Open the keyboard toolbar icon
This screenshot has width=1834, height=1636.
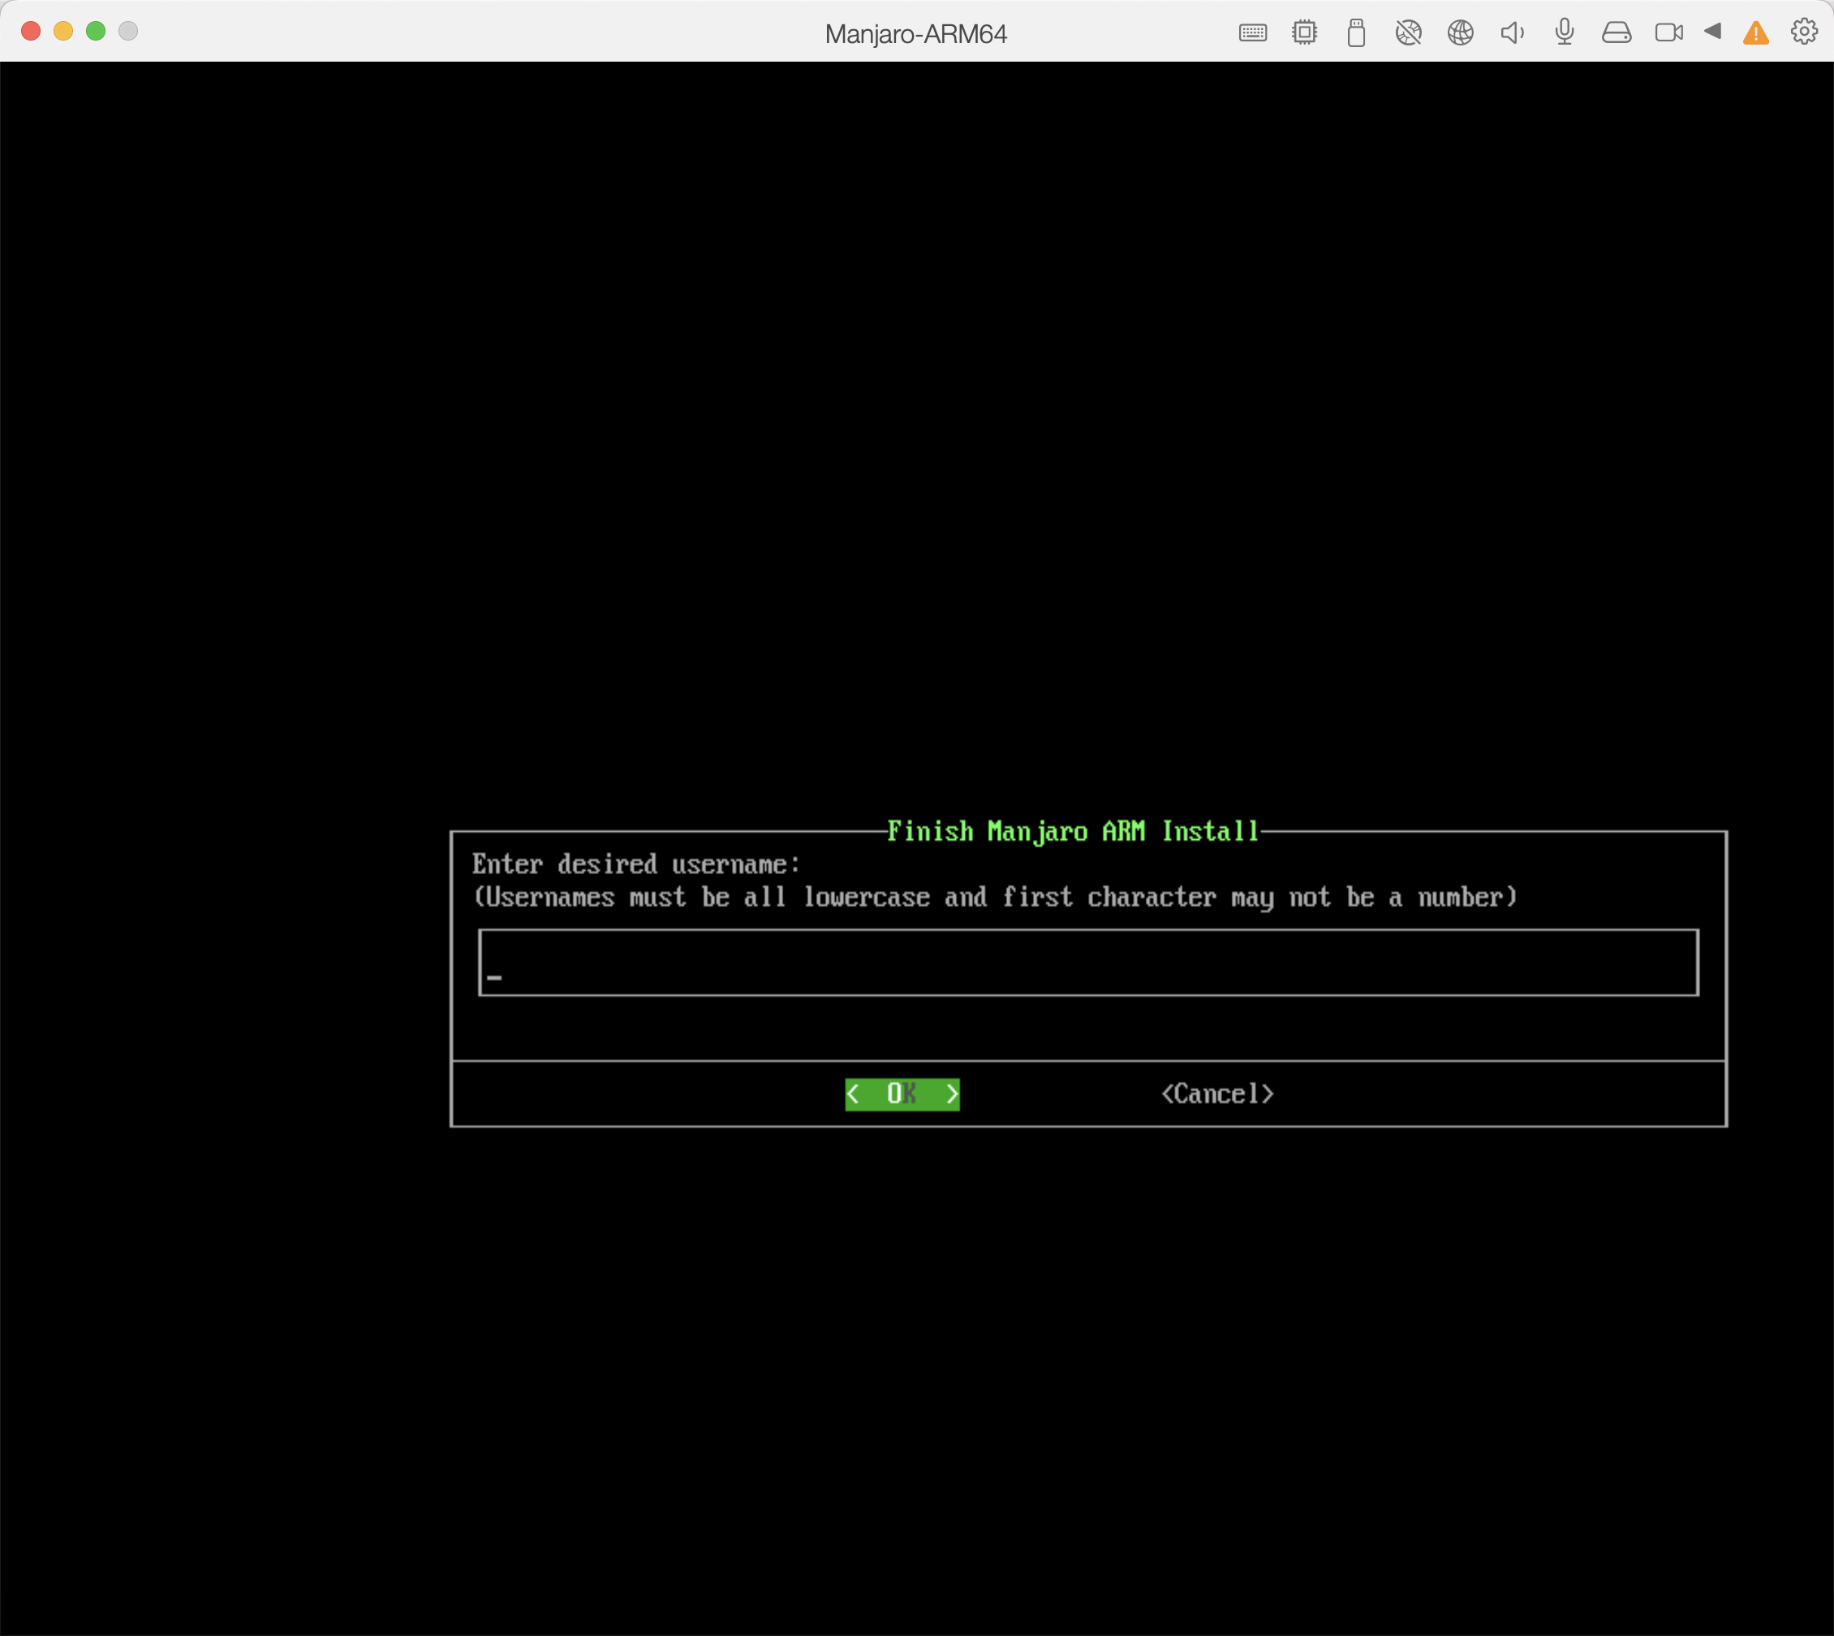tap(1252, 33)
